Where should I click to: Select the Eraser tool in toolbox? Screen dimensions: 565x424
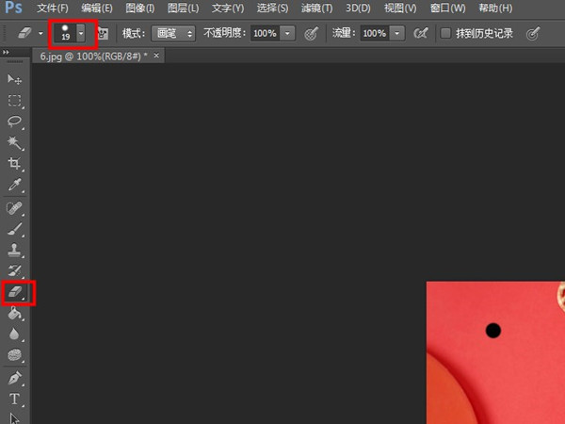(x=15, y=292)
